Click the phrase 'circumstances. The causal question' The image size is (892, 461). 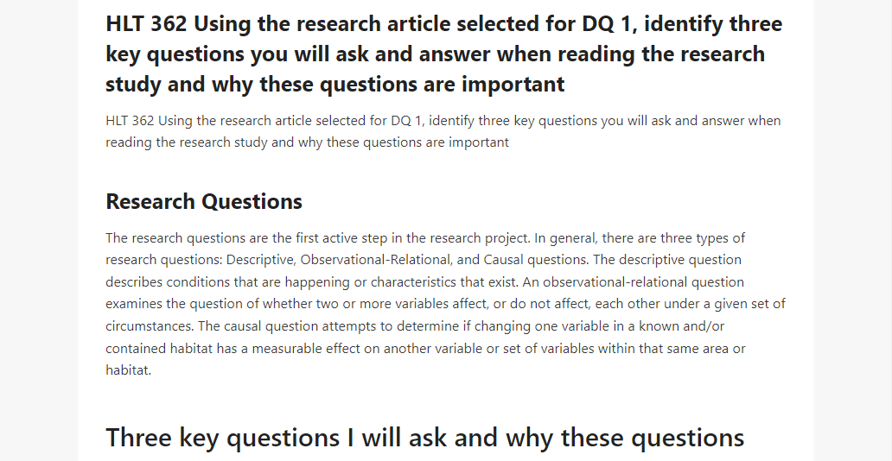[x=212, y=326]
